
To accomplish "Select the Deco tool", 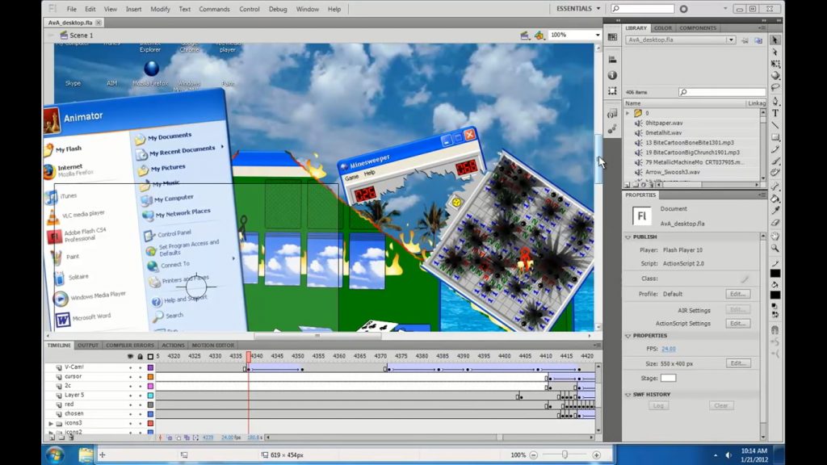I will [x=775, y=173].
